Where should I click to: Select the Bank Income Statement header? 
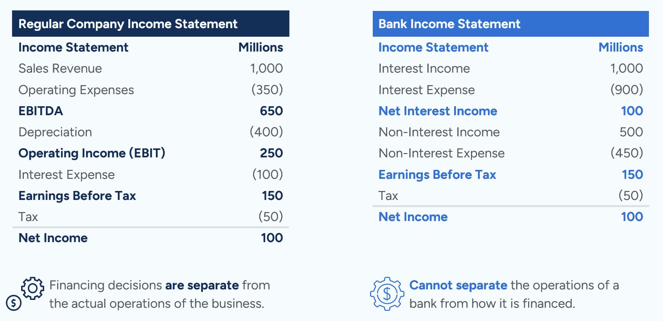point(449,24)
